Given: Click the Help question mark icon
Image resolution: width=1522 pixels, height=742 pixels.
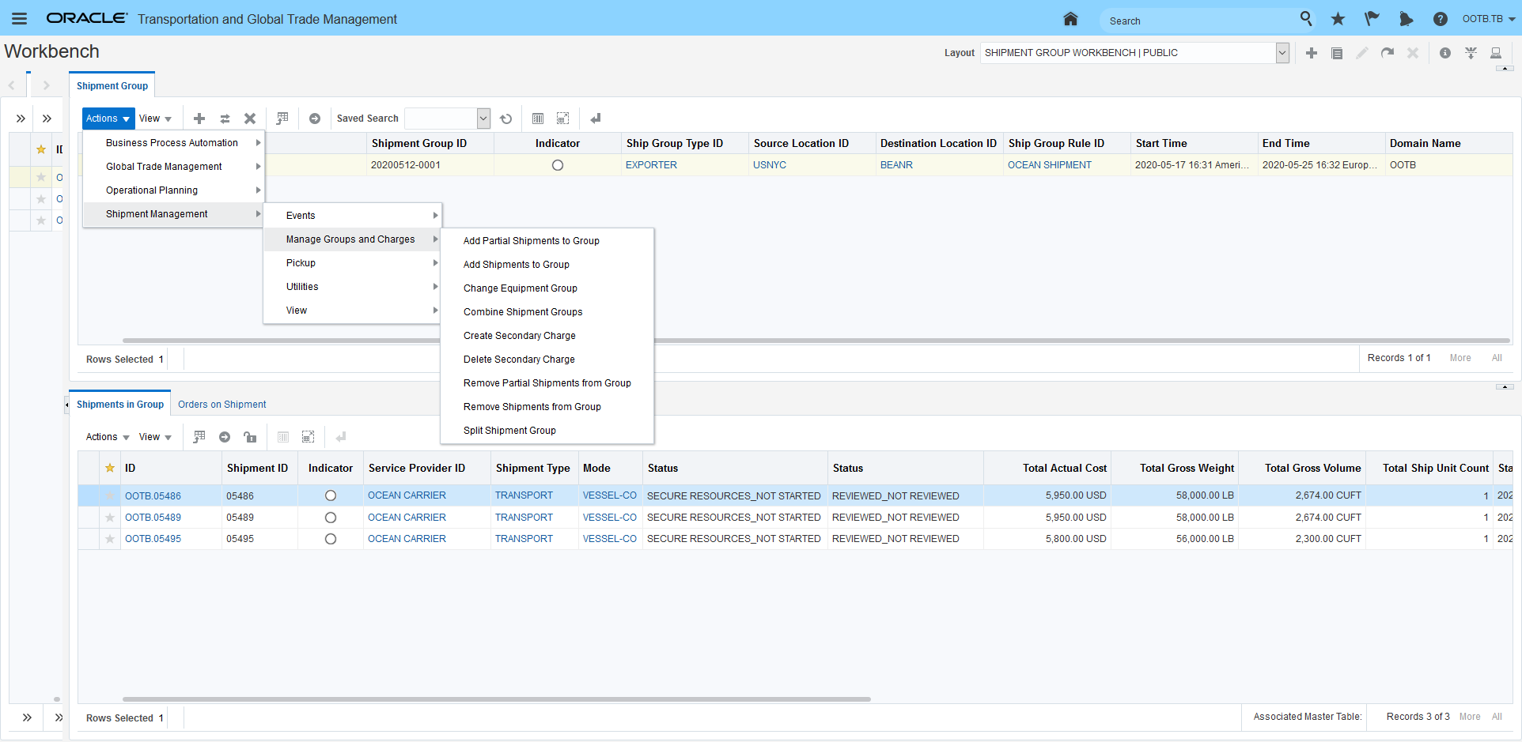Looking at the screenshot, I should point(1440,19).
